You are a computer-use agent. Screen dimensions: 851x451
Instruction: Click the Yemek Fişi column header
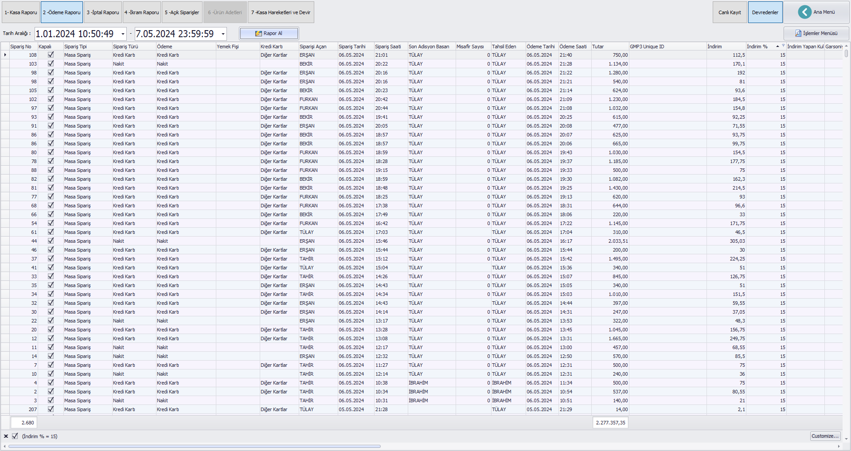tap(238, 47)
